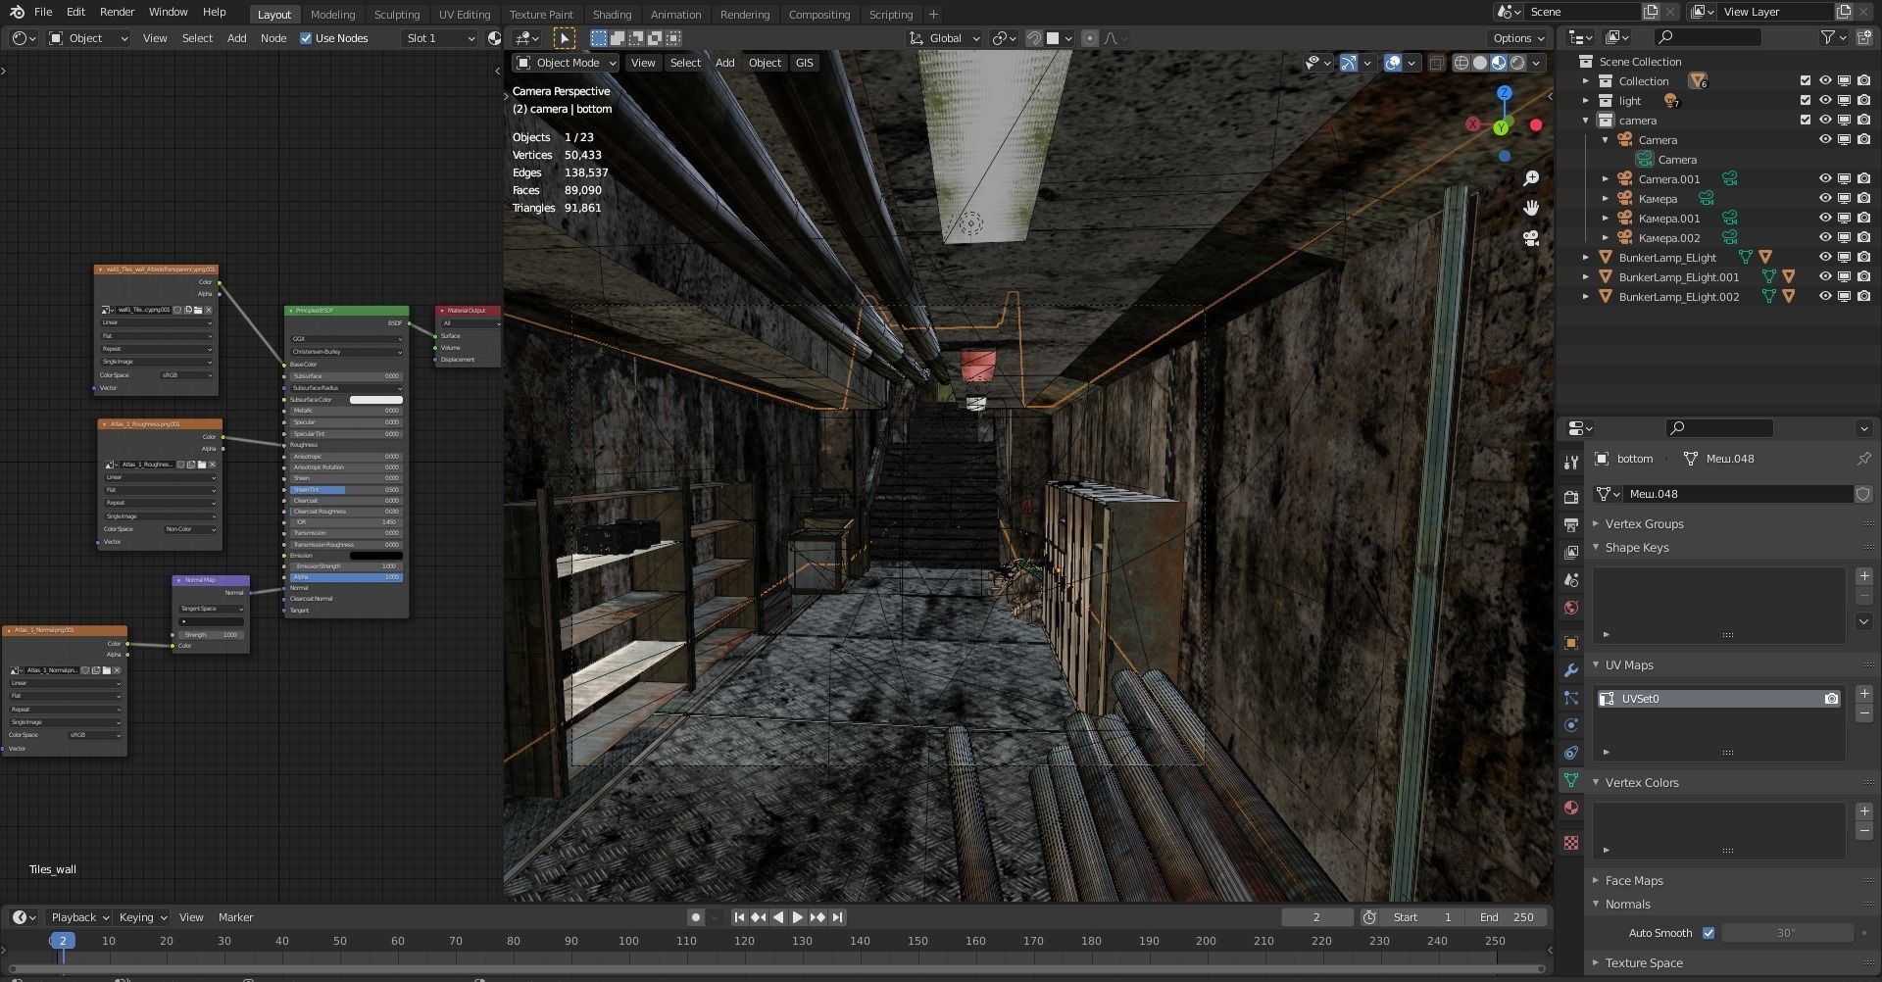The width and height of the screenshot is (1882, 982).
Task: Open the Marker menu in timeline
Action: click(235, 917)
